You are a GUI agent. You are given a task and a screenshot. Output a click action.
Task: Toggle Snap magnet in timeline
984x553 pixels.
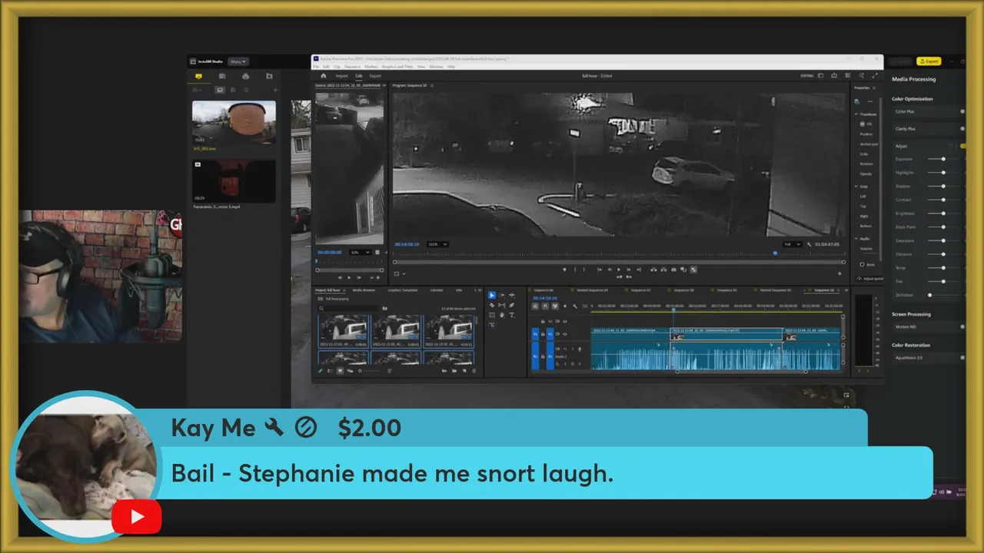[x=545, y=306]
